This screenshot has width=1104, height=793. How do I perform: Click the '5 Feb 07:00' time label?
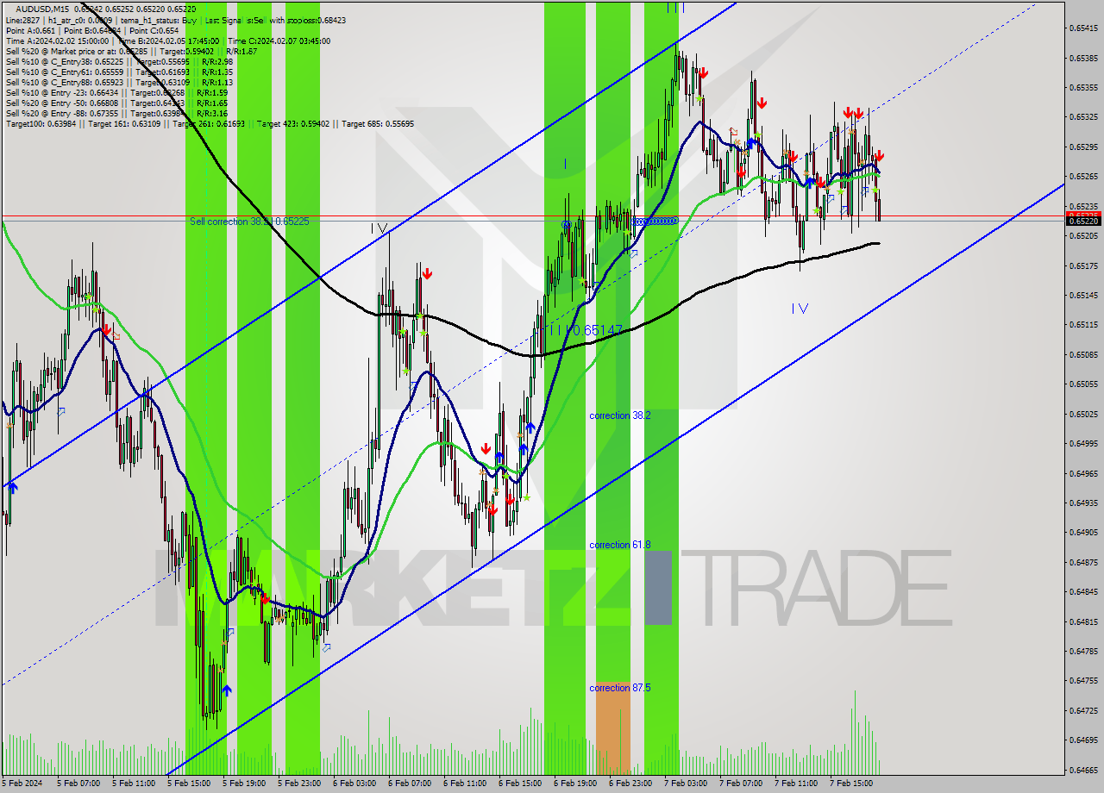[78, 784]
